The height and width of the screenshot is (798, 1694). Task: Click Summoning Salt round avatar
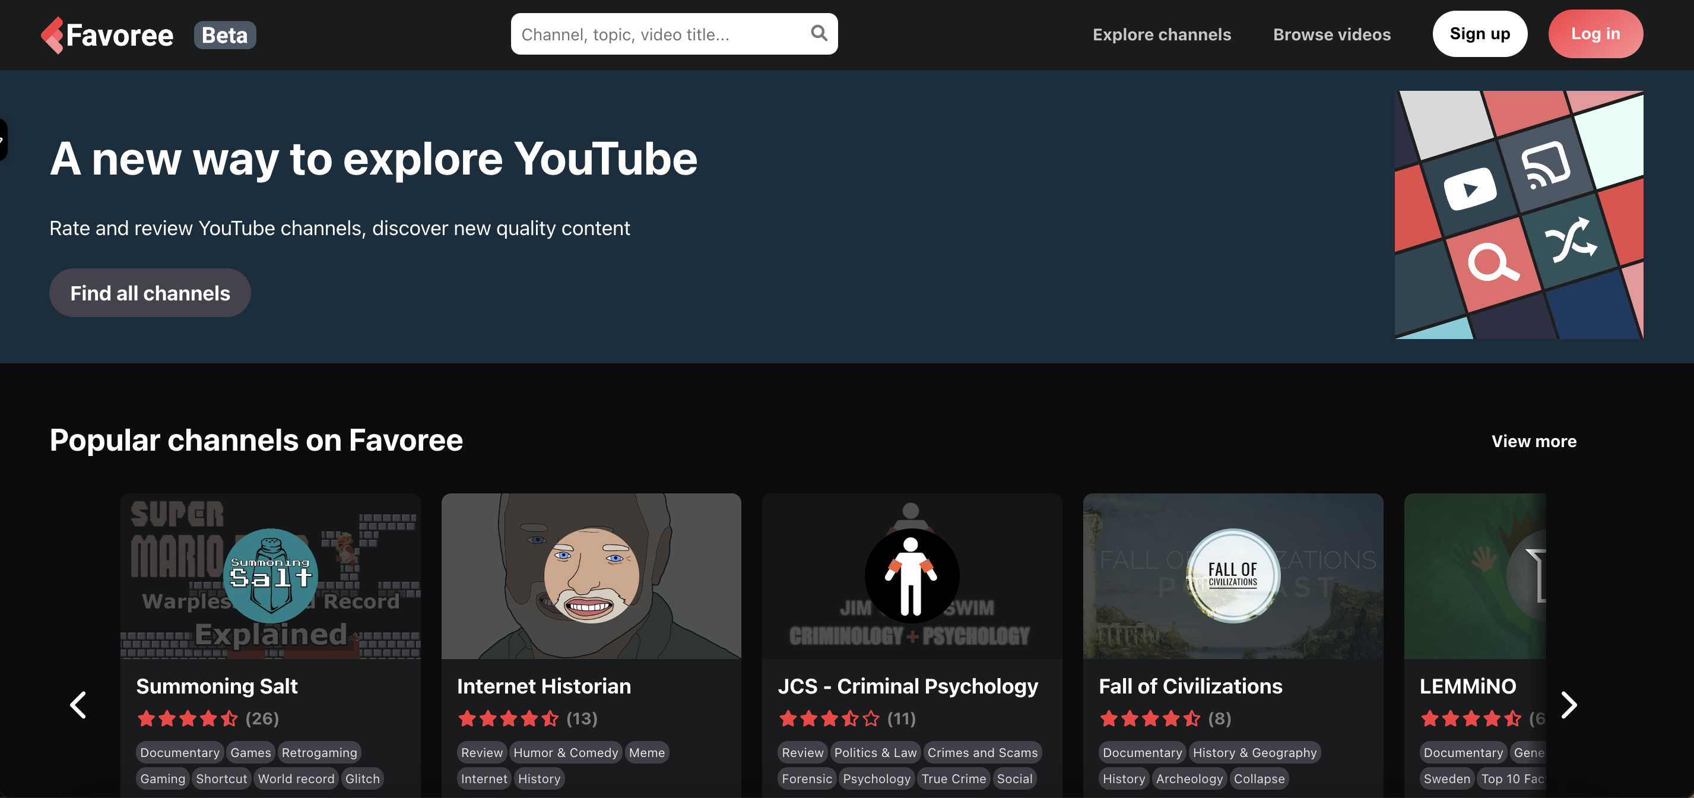(270, 575)
